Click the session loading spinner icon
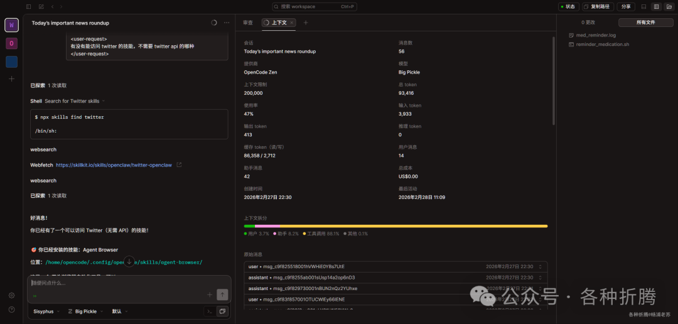This screenshot has height=324, width=678. (213, 23)
